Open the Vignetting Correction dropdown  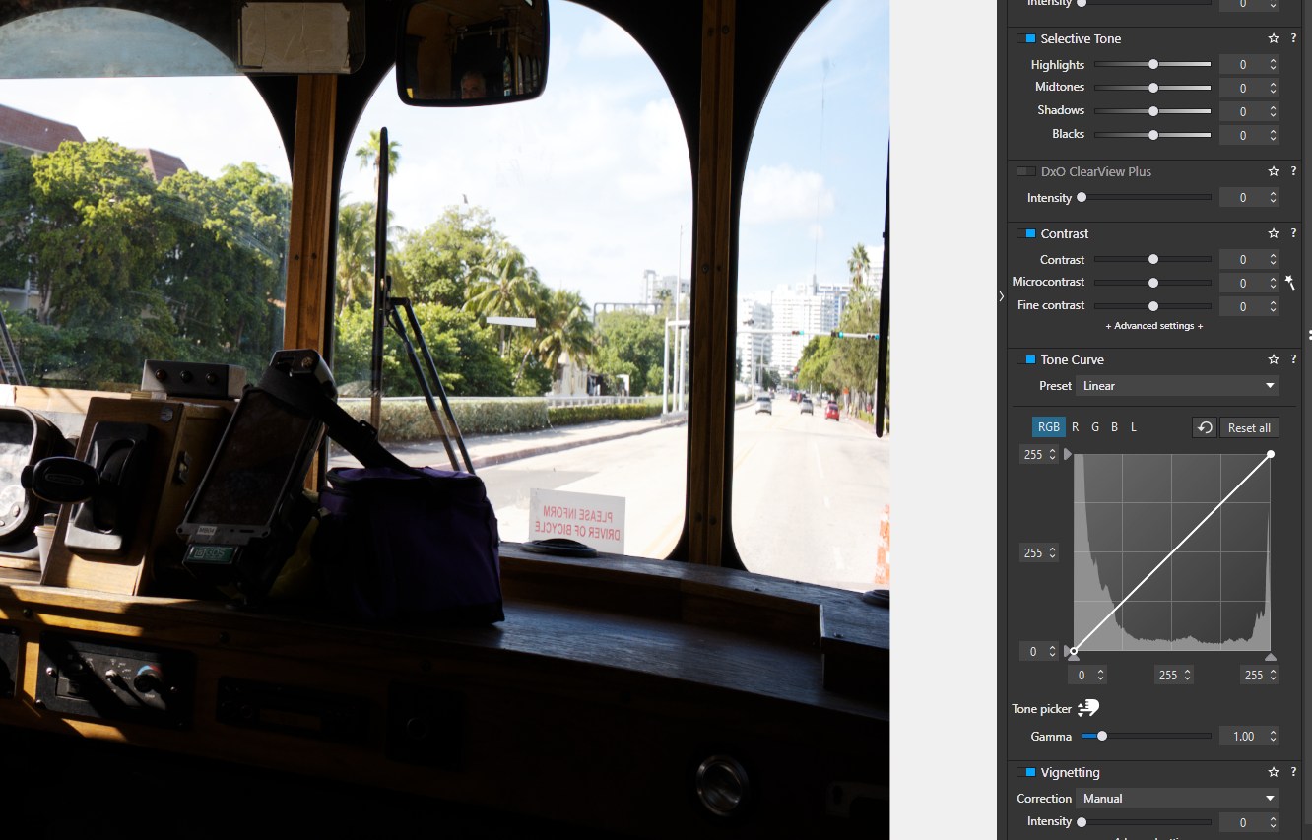pyautogui.click(x=1178, y=799)
